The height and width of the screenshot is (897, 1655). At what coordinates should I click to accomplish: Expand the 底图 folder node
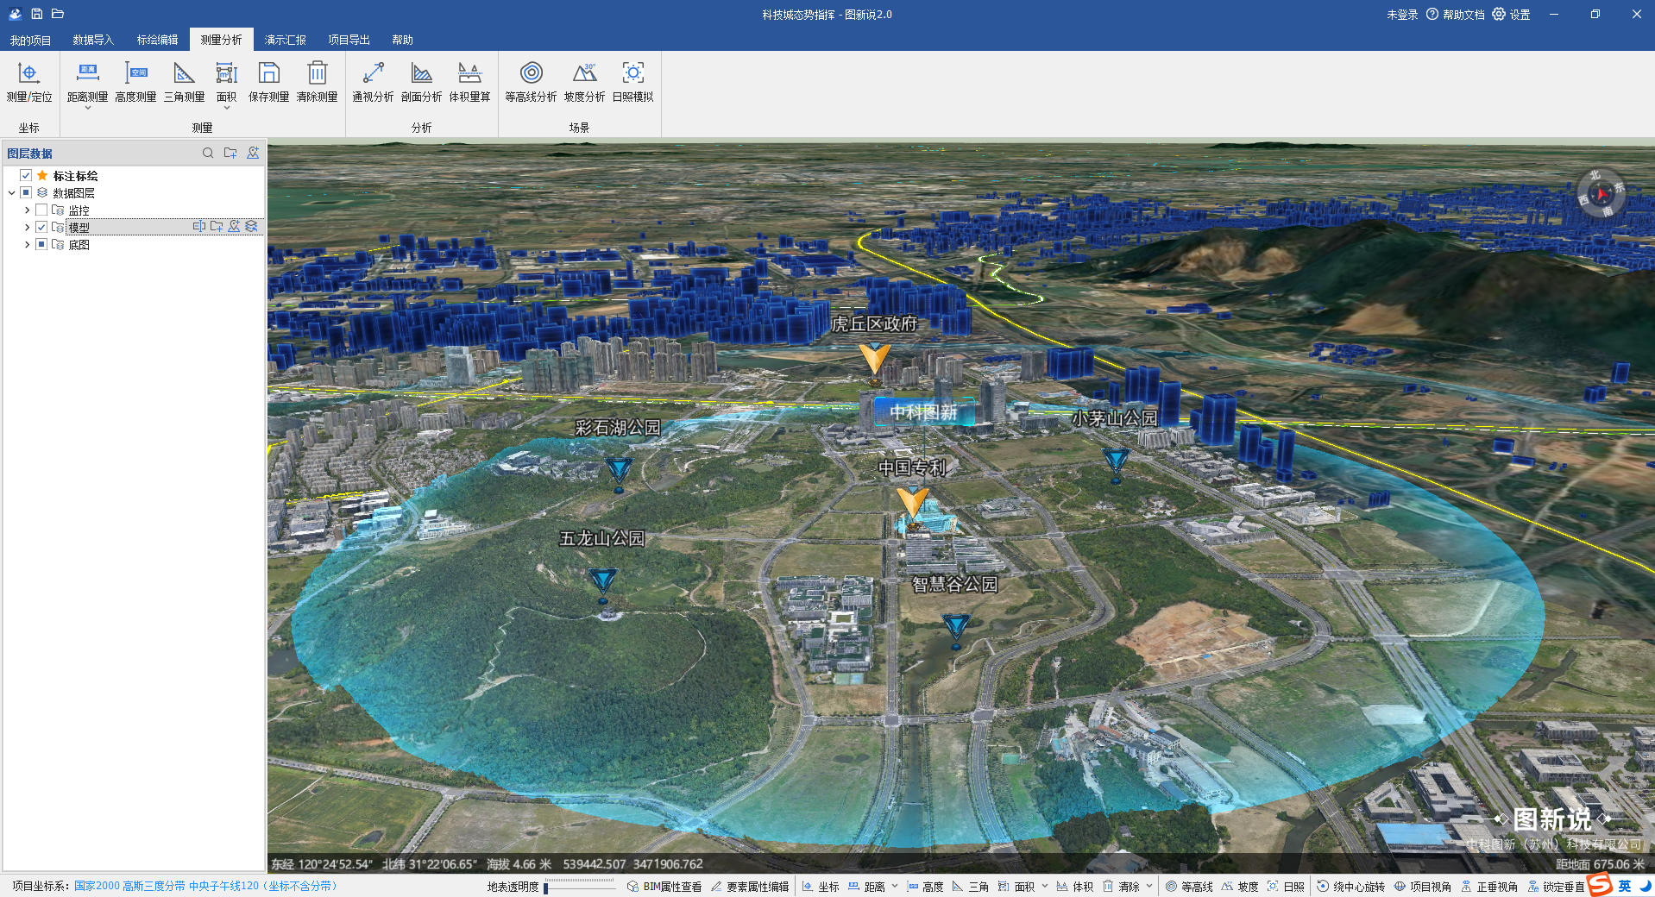[x=27, y=245]
